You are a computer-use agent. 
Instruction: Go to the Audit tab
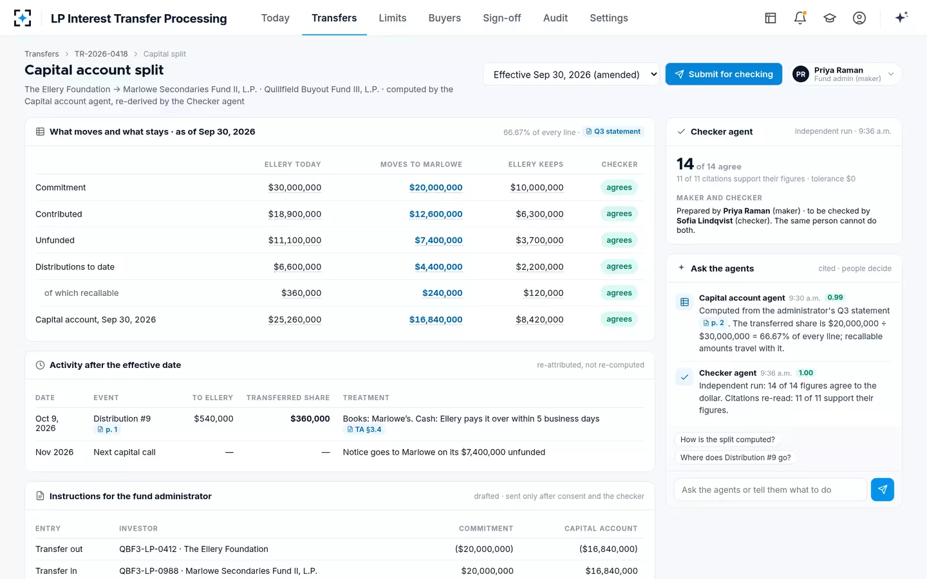[x=556, y=18]
